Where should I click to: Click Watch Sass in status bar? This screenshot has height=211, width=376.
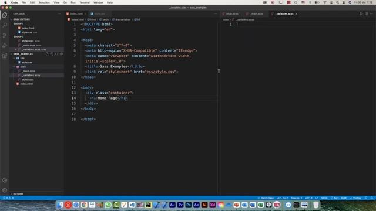coord(266,198)
